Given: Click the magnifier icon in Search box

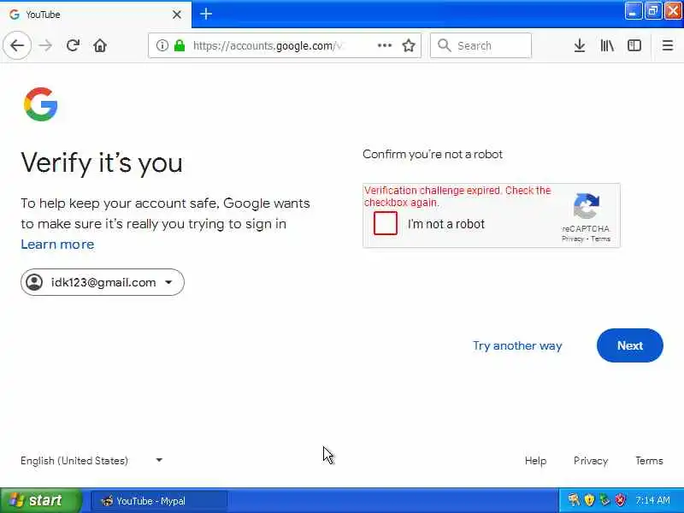Looking at the screenshot, I should pos(444,45).
